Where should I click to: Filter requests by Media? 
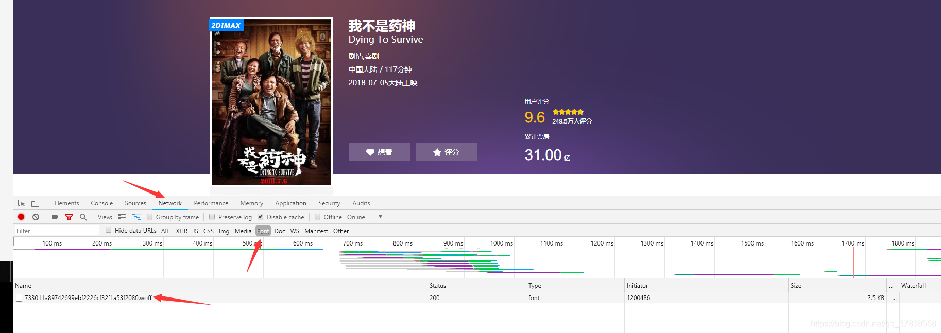pos(243,231)
